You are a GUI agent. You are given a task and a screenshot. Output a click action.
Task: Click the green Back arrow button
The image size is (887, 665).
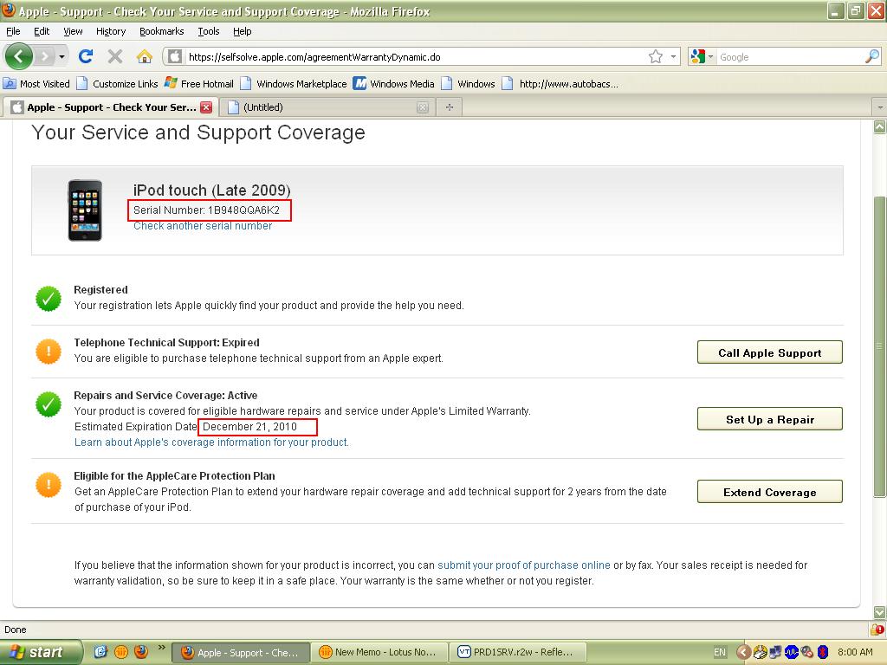pos(19,57)
